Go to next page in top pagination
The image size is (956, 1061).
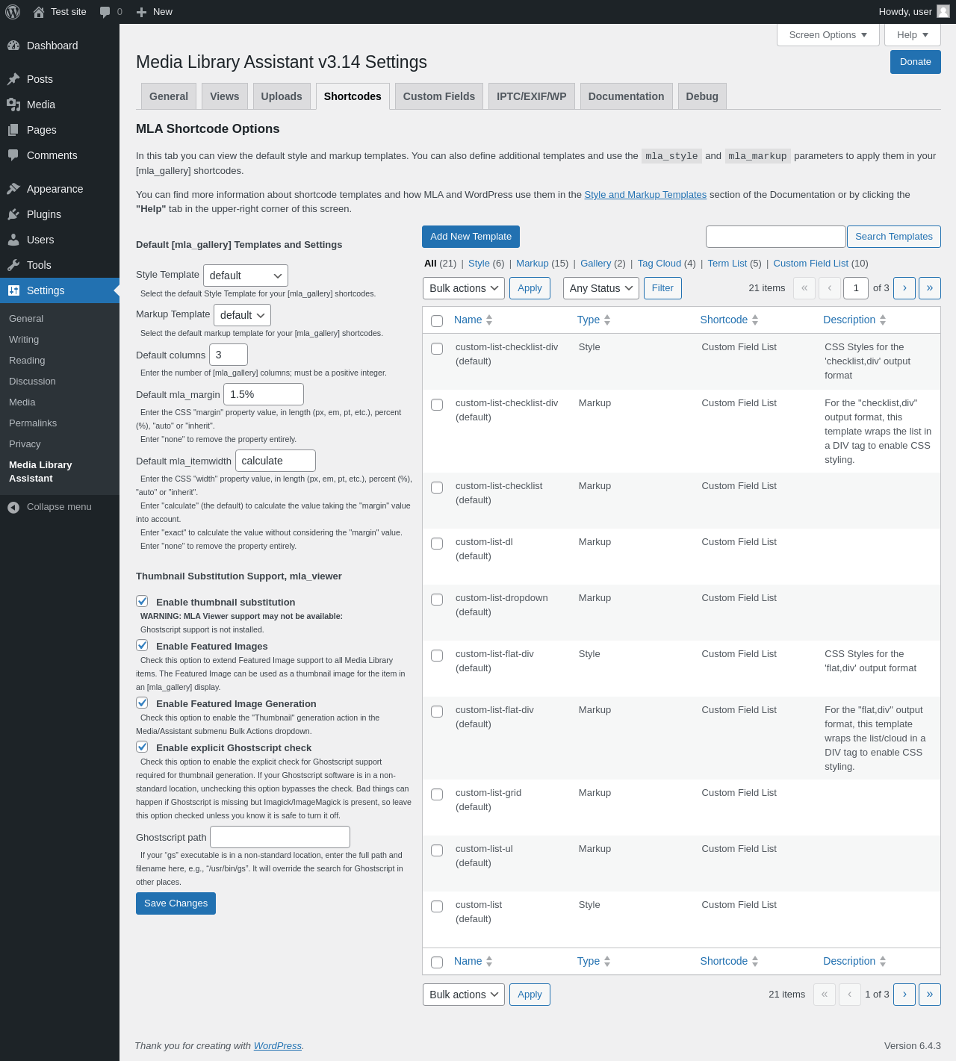[x=904, y=288]
